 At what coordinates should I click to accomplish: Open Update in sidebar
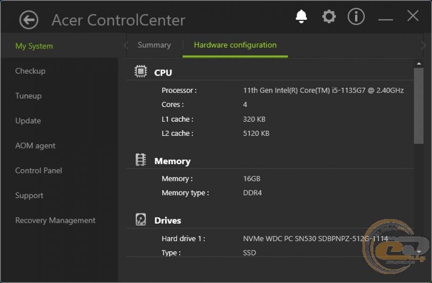pos(28,121)
